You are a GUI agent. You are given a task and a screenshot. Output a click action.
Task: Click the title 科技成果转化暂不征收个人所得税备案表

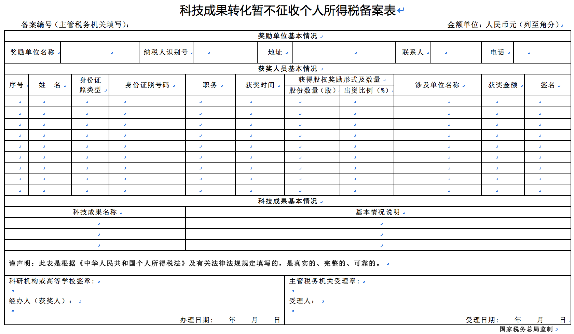pyautogui.click(x=288, y=10)
